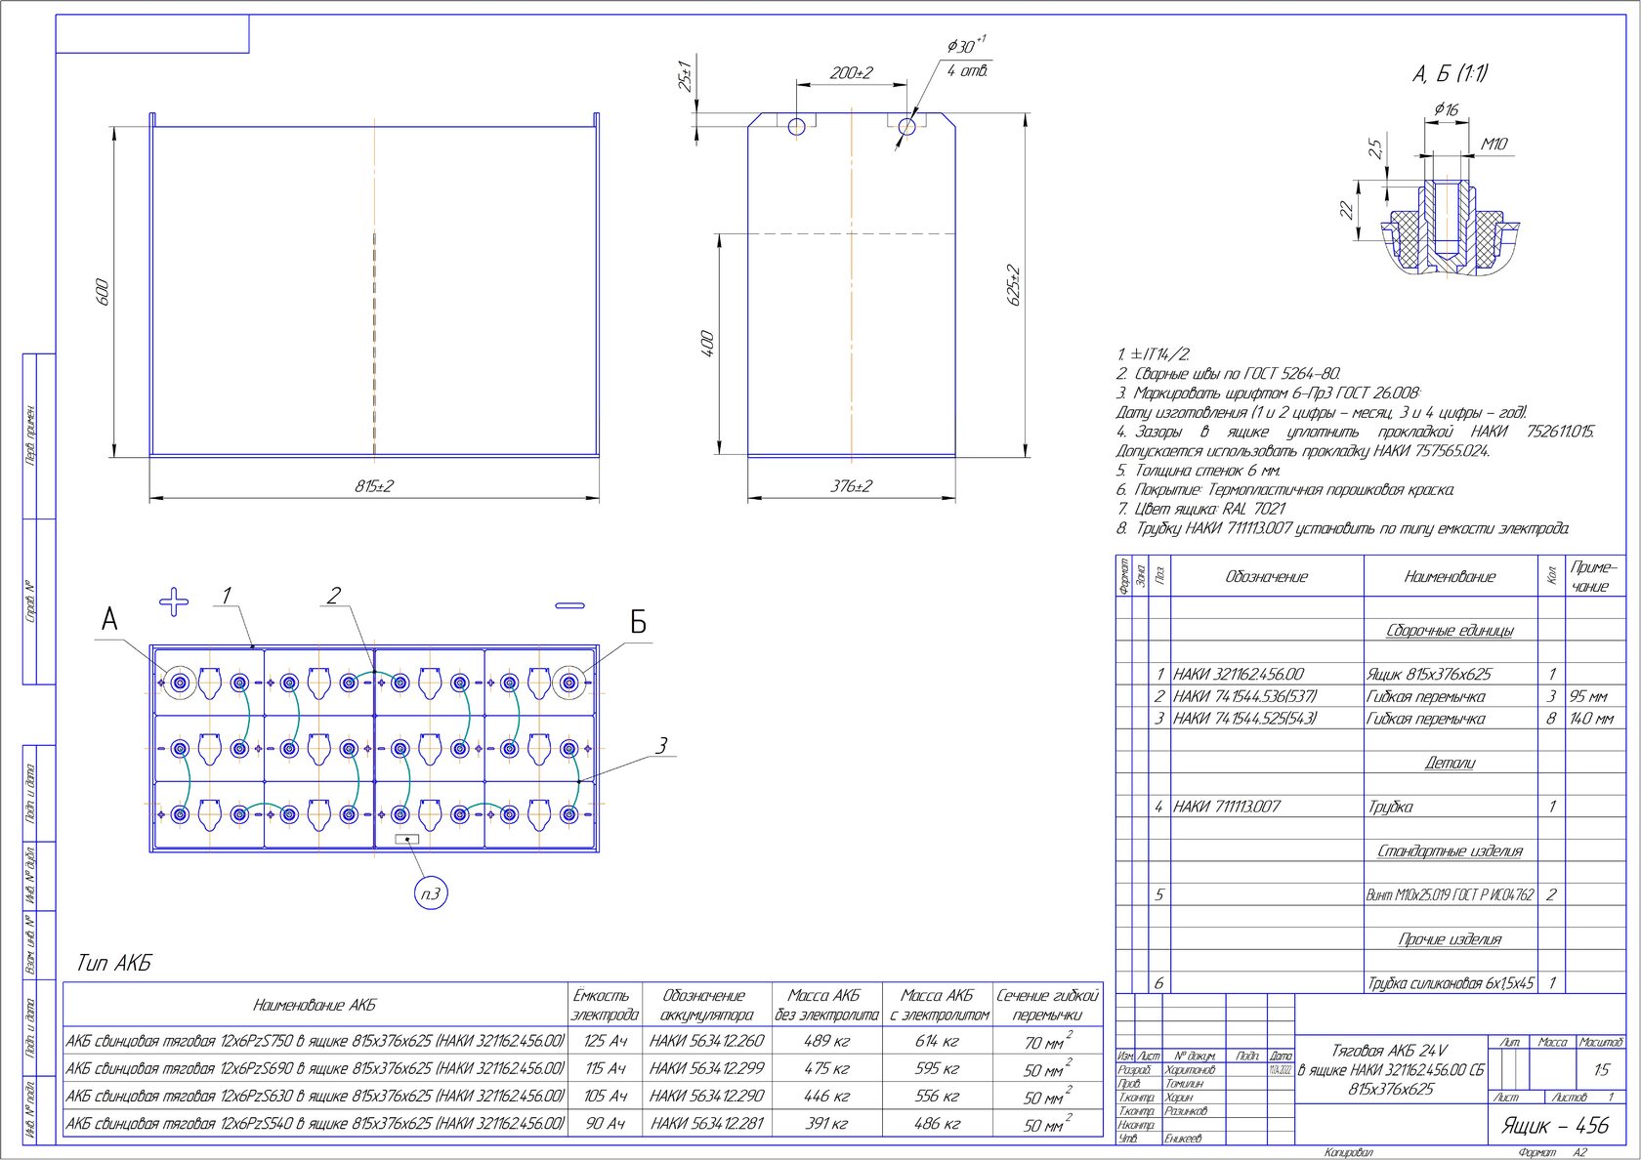Select the 625±2 height dimension
Image resolution: width=1641 pixels, height=1160 pixels.
pyautogui.click(x=1014, y=285)
